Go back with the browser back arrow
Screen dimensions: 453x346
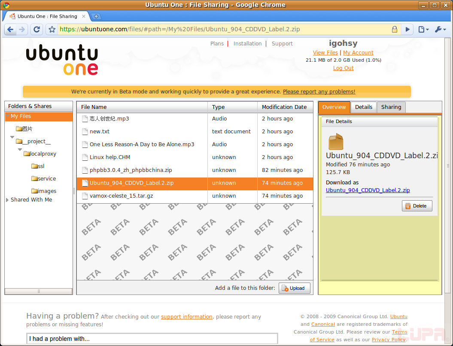click(x=10, y=30)
